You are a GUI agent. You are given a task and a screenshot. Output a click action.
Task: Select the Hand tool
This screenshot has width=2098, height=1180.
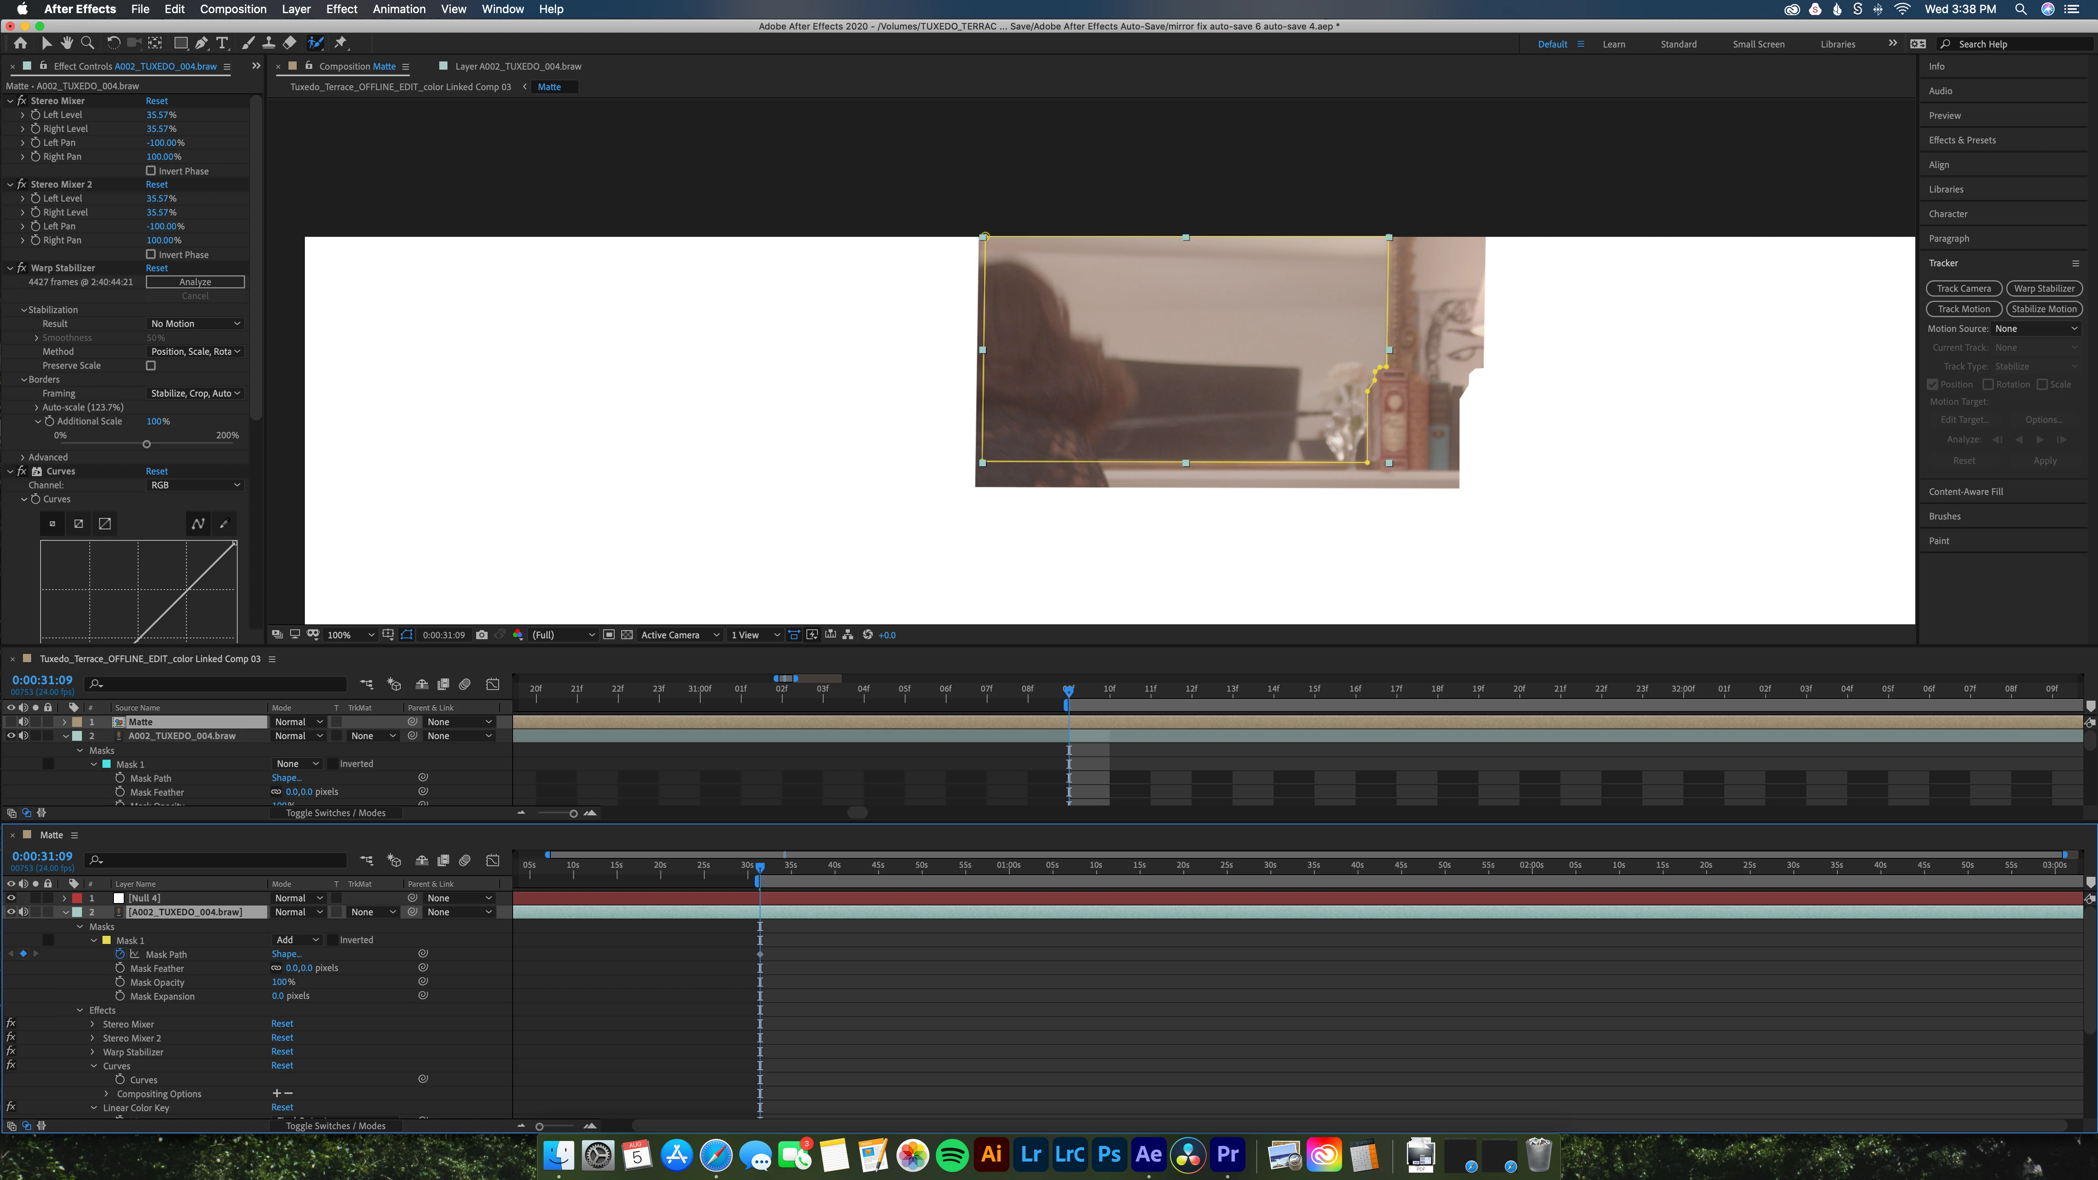tap(67, 43)
